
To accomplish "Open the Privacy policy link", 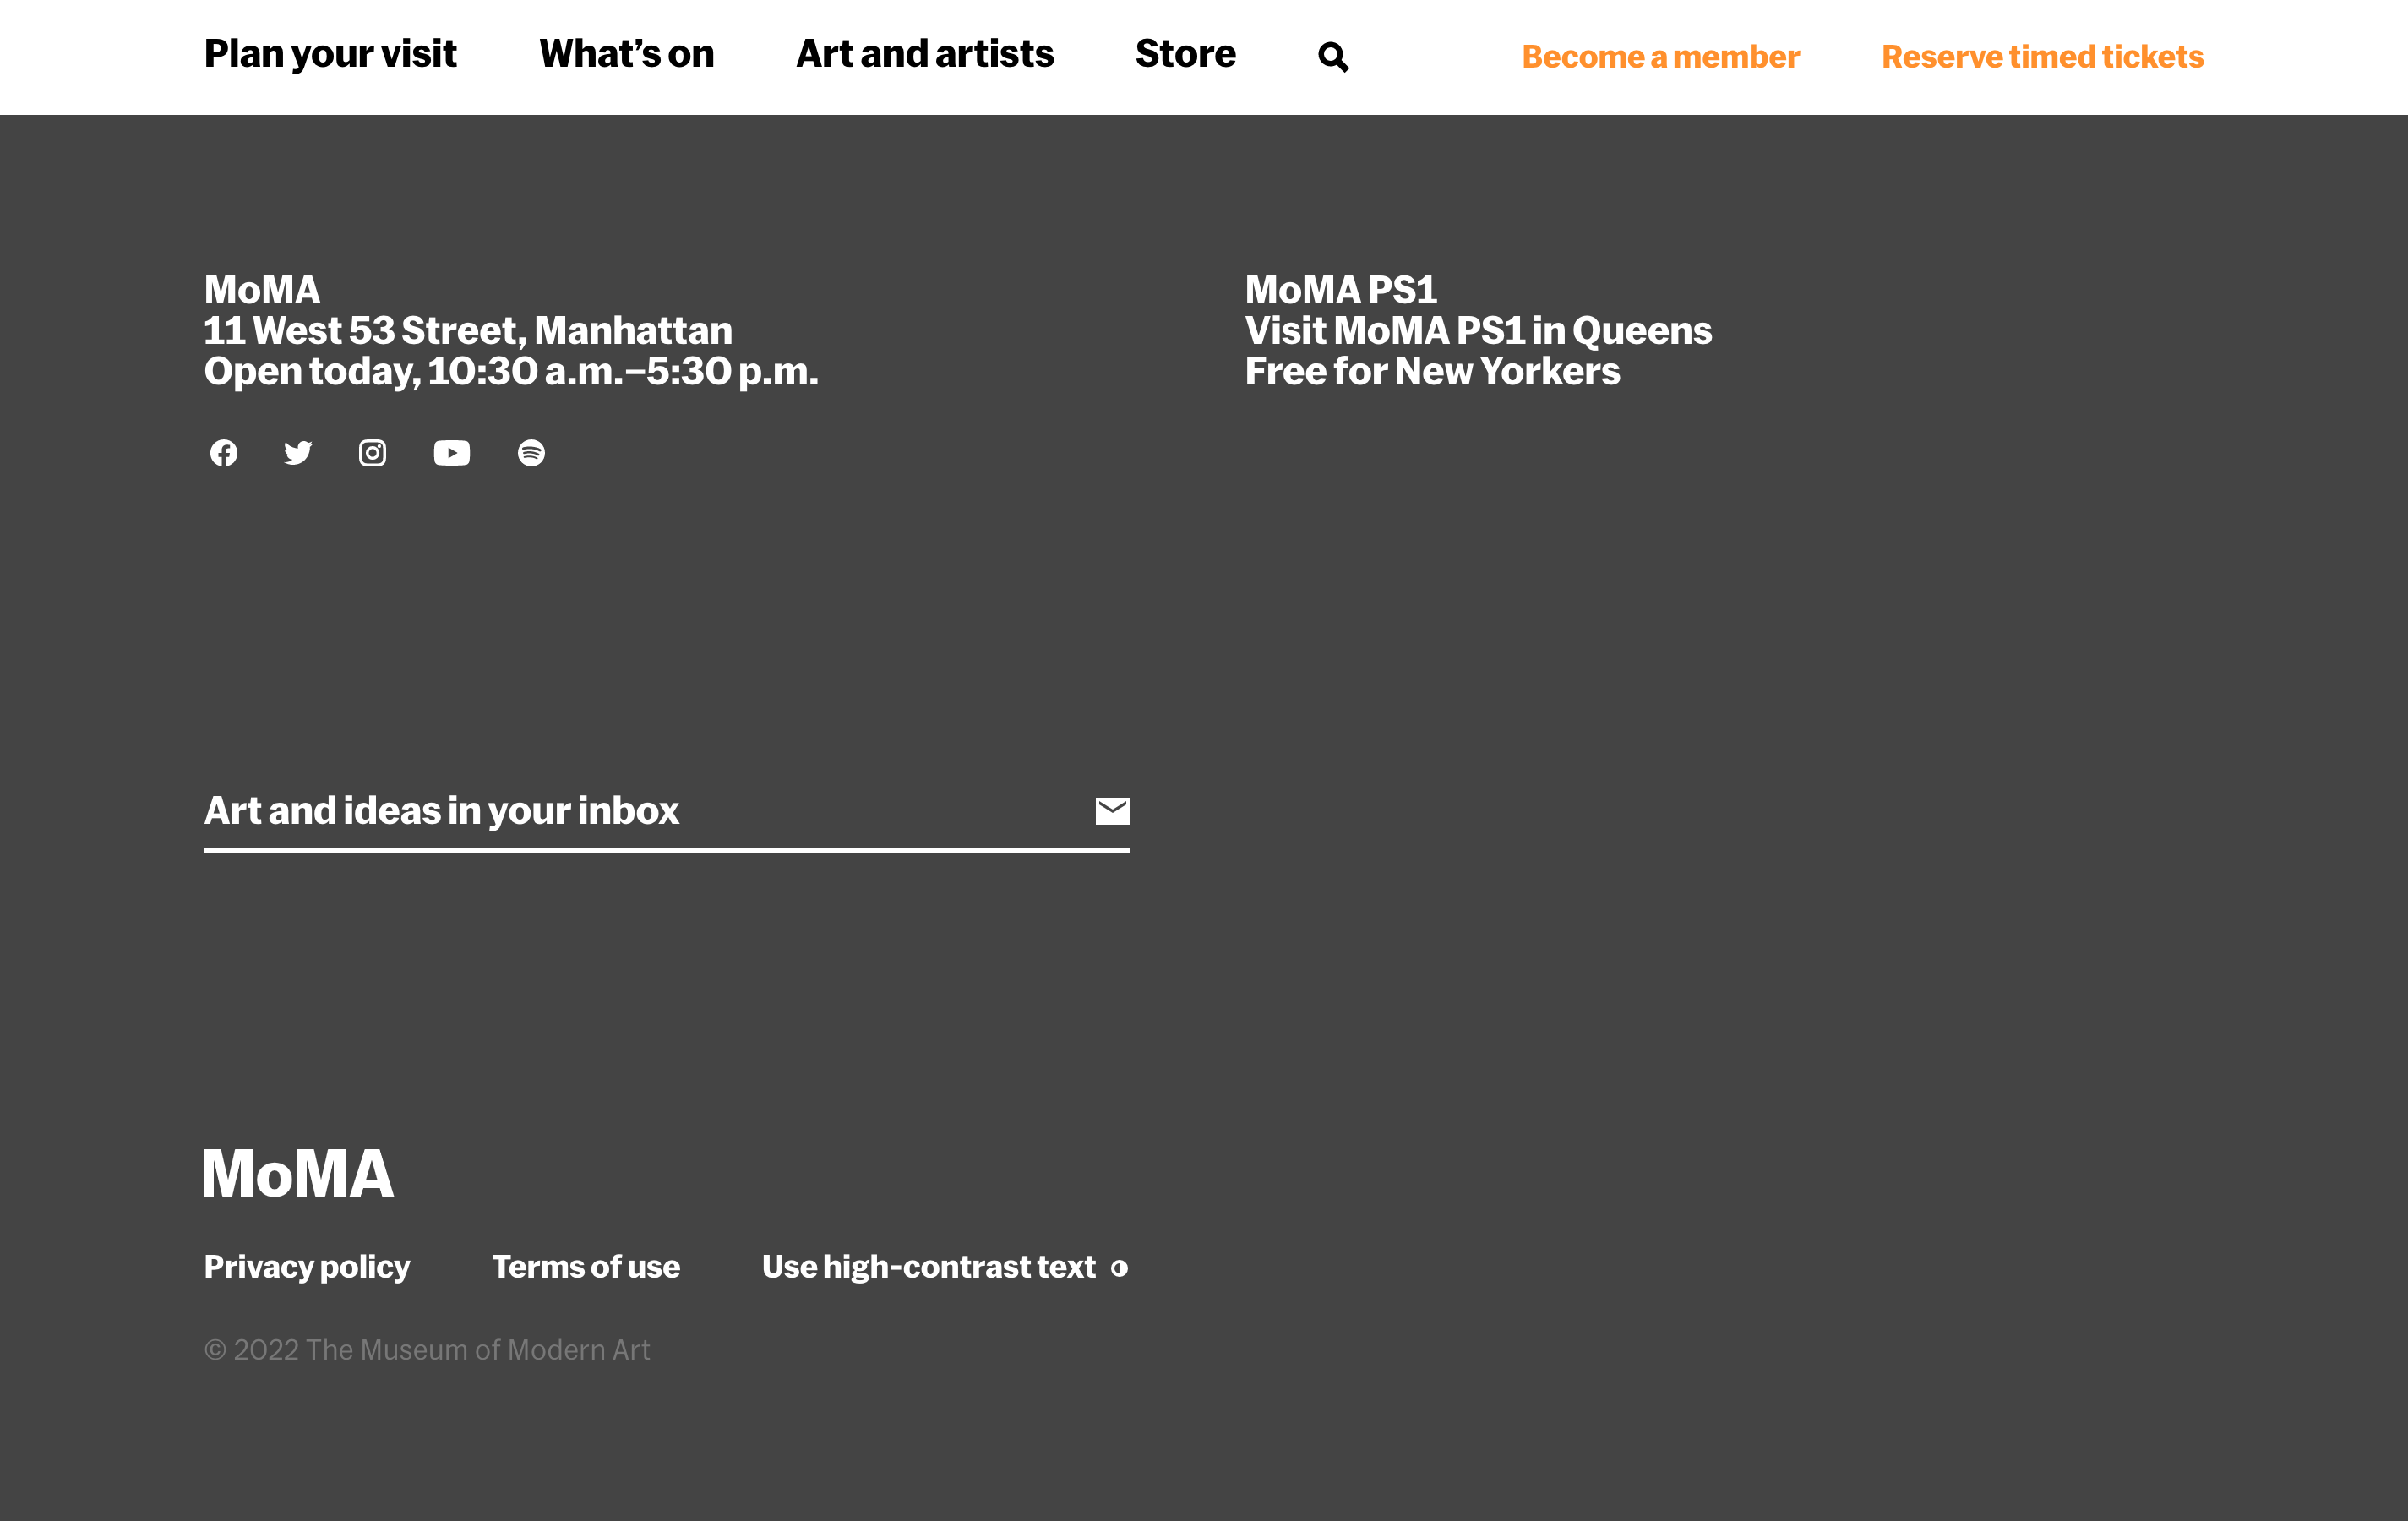I will point(307,1267).
